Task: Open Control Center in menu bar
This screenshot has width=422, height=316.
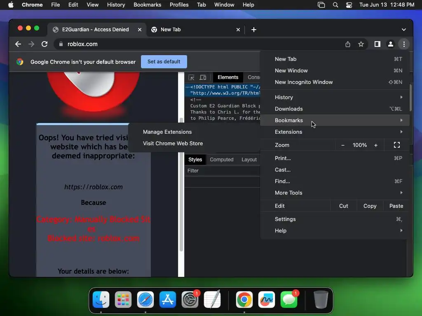Action: click(349, 5)
